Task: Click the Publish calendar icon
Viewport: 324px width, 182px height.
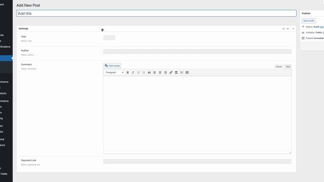Action: point(303,38)
